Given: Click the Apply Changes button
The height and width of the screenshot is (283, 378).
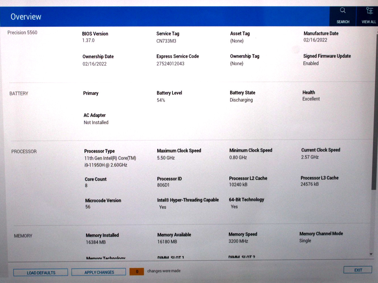Looking at the screenshot, I should click(x=99, y=272).
